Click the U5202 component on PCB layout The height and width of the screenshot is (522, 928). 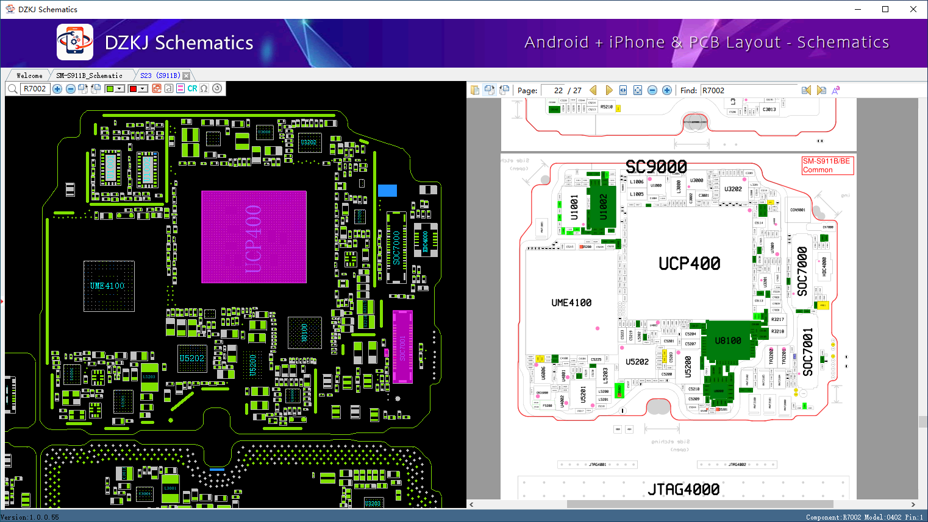(192, 359)
